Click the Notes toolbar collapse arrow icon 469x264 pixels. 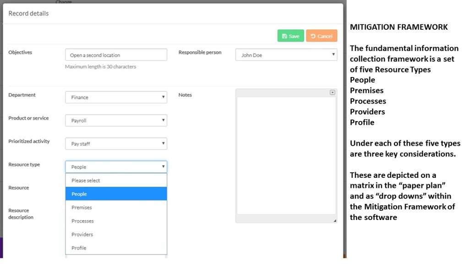(332, 93)
